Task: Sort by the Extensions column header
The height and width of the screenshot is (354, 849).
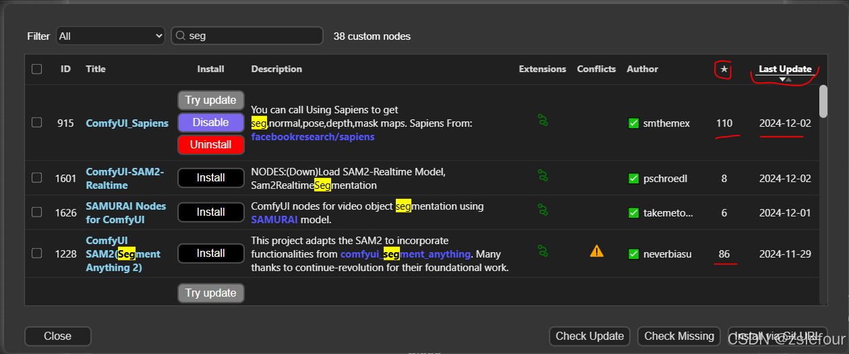Action: [x=543, y=69]
